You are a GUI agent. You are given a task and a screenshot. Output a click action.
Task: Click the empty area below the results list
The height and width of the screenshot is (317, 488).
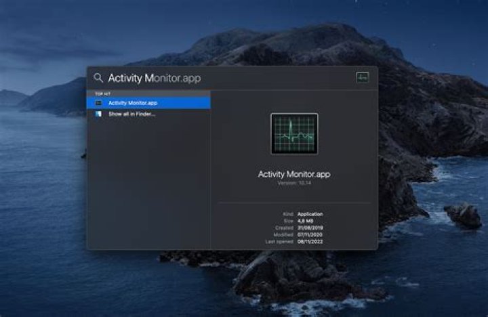148,190
